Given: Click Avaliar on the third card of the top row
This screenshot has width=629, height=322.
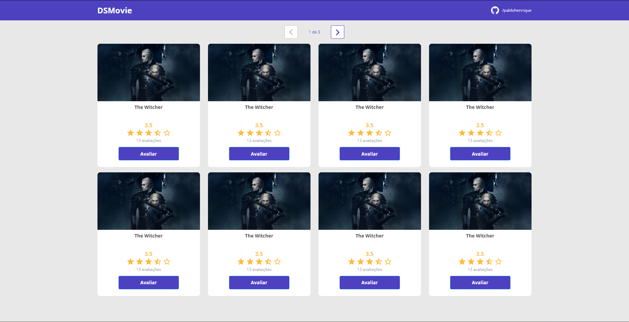Looking at the screenshot, I should 369,154.
